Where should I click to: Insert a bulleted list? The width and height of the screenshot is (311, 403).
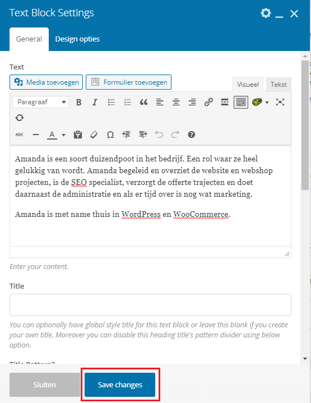111,103
